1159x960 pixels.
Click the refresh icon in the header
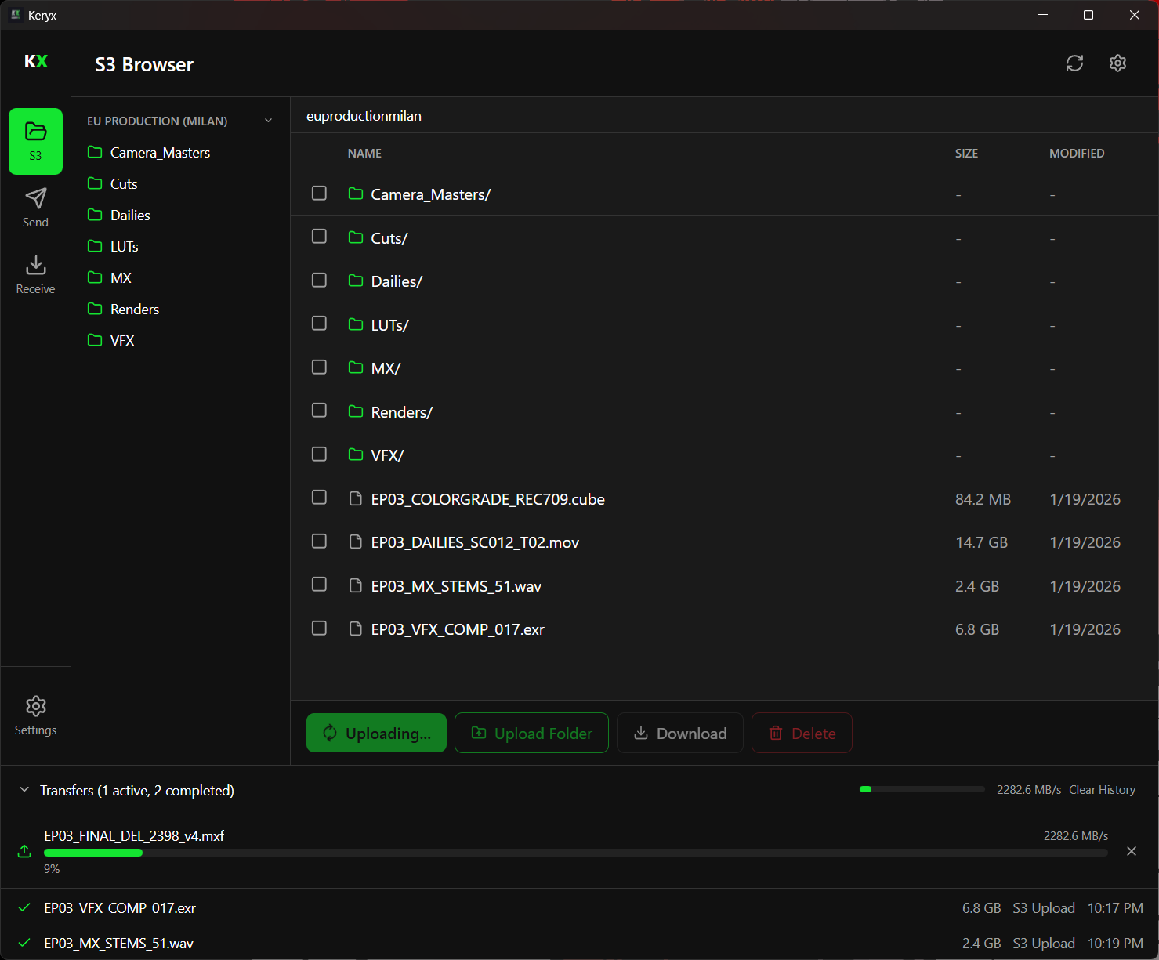point(1074,63)
